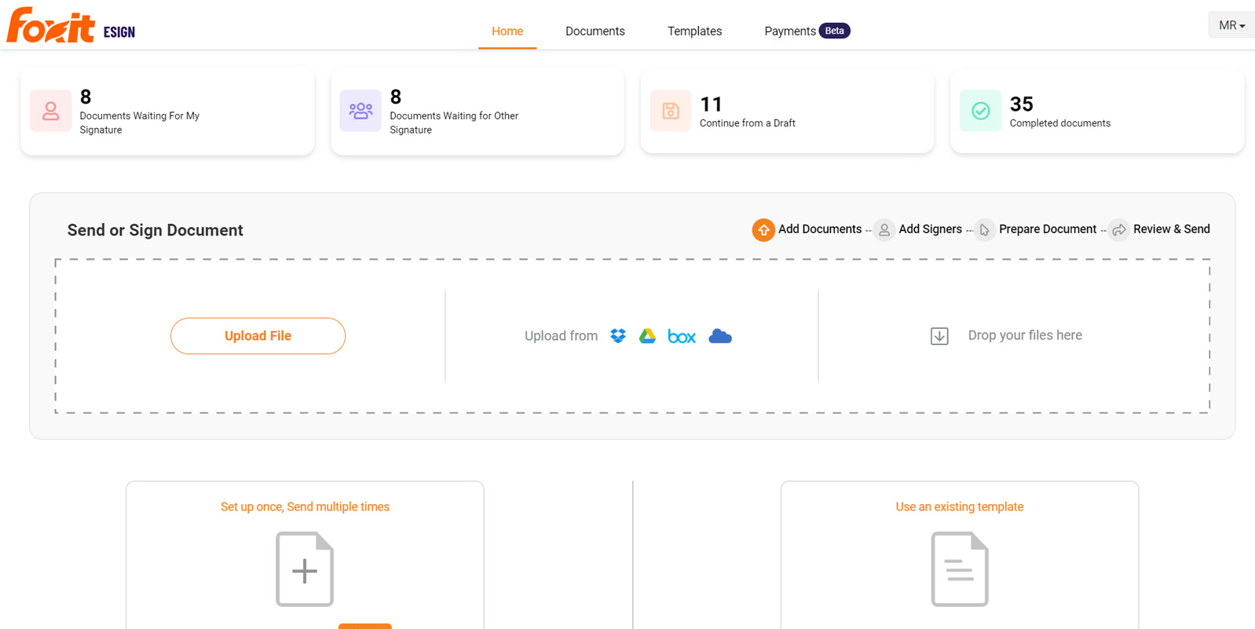This screenshot has height=629, width=1255.
Task: Upload from Box
Action: point(682,336)
